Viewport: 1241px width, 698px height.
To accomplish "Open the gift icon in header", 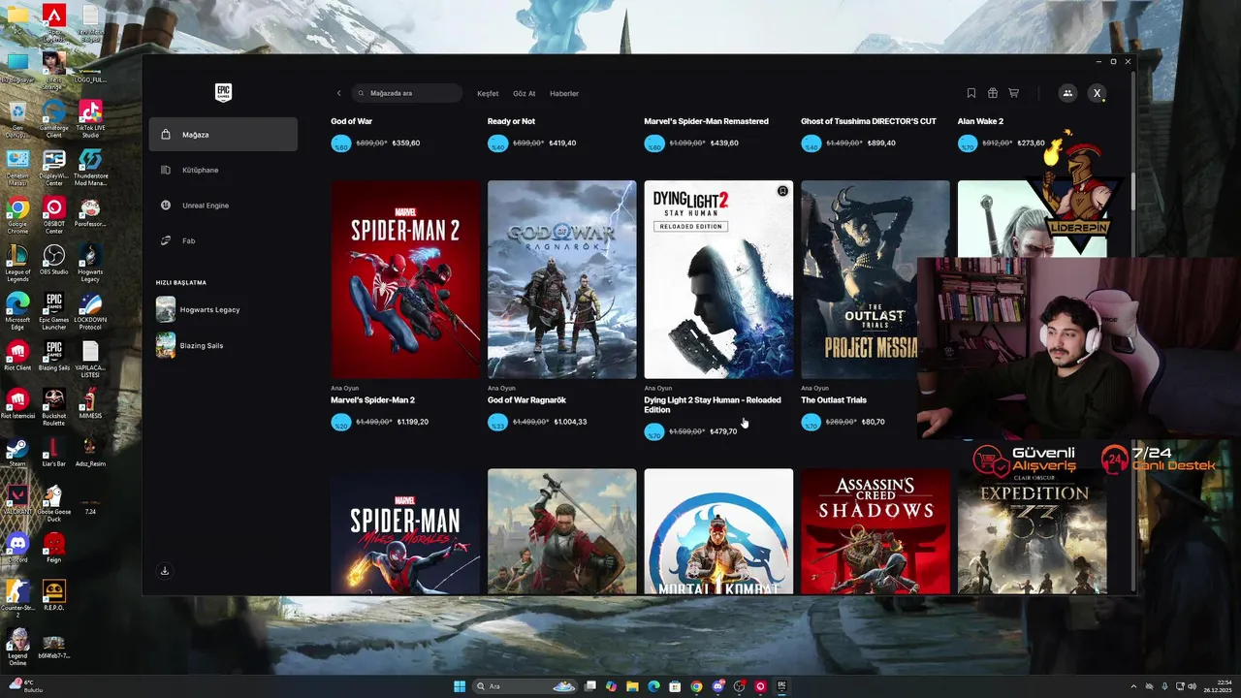I will [993, 93].
